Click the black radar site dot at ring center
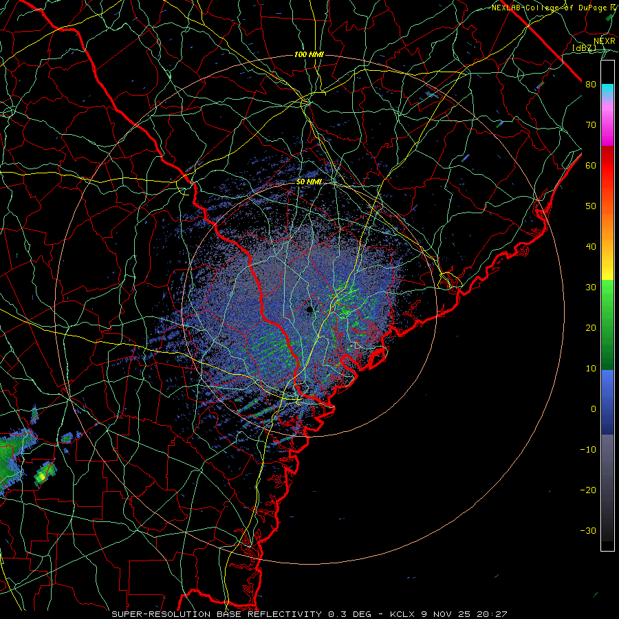Screen dimensions: 619x619 310,309
